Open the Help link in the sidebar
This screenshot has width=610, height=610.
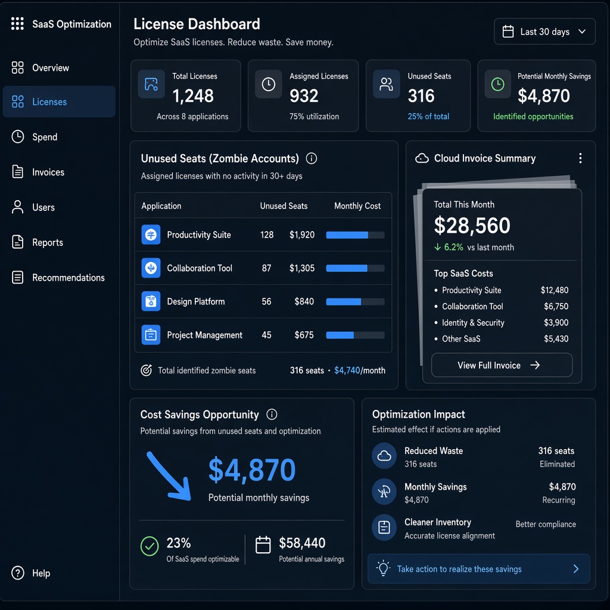31,573
